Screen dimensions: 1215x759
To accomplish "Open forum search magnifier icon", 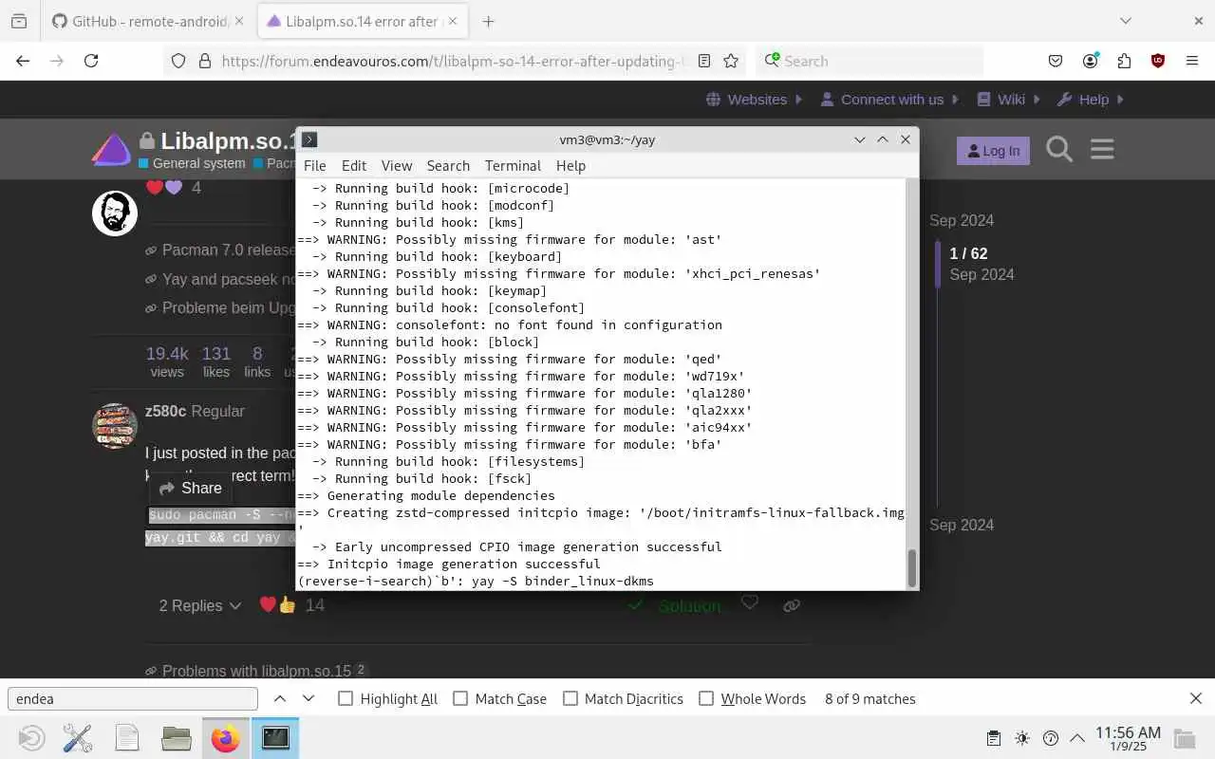I will tap(1059, 150).
